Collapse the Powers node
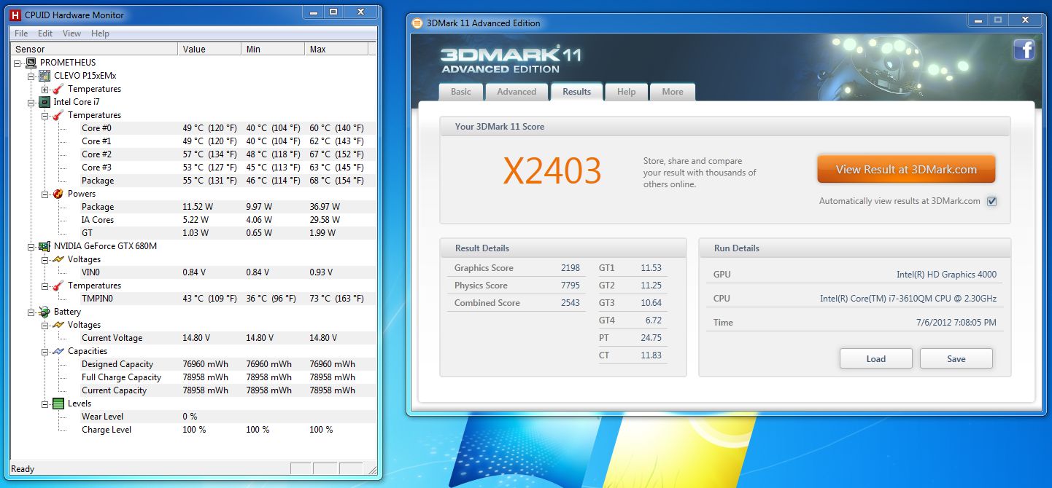Image resolution: width=1052 pixels, height=488 pixels. point(45,194)
